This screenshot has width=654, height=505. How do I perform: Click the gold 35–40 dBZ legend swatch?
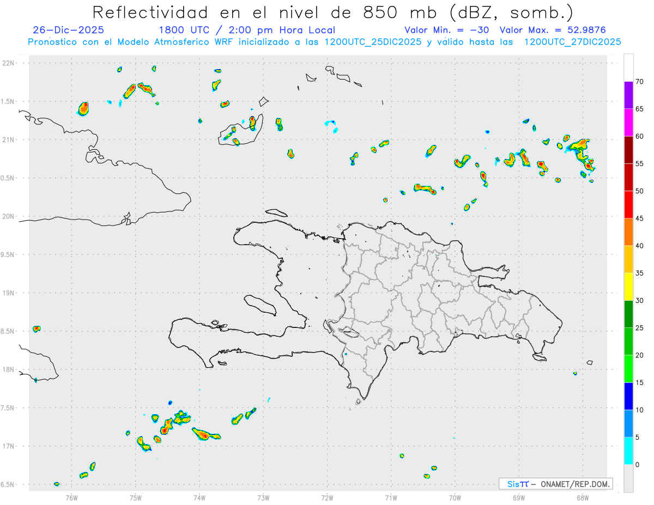point(628,259)
